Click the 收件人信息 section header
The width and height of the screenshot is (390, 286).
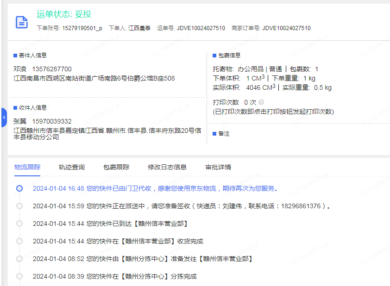point(30,107)
